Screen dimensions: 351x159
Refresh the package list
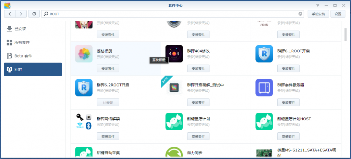coord(34,14)
